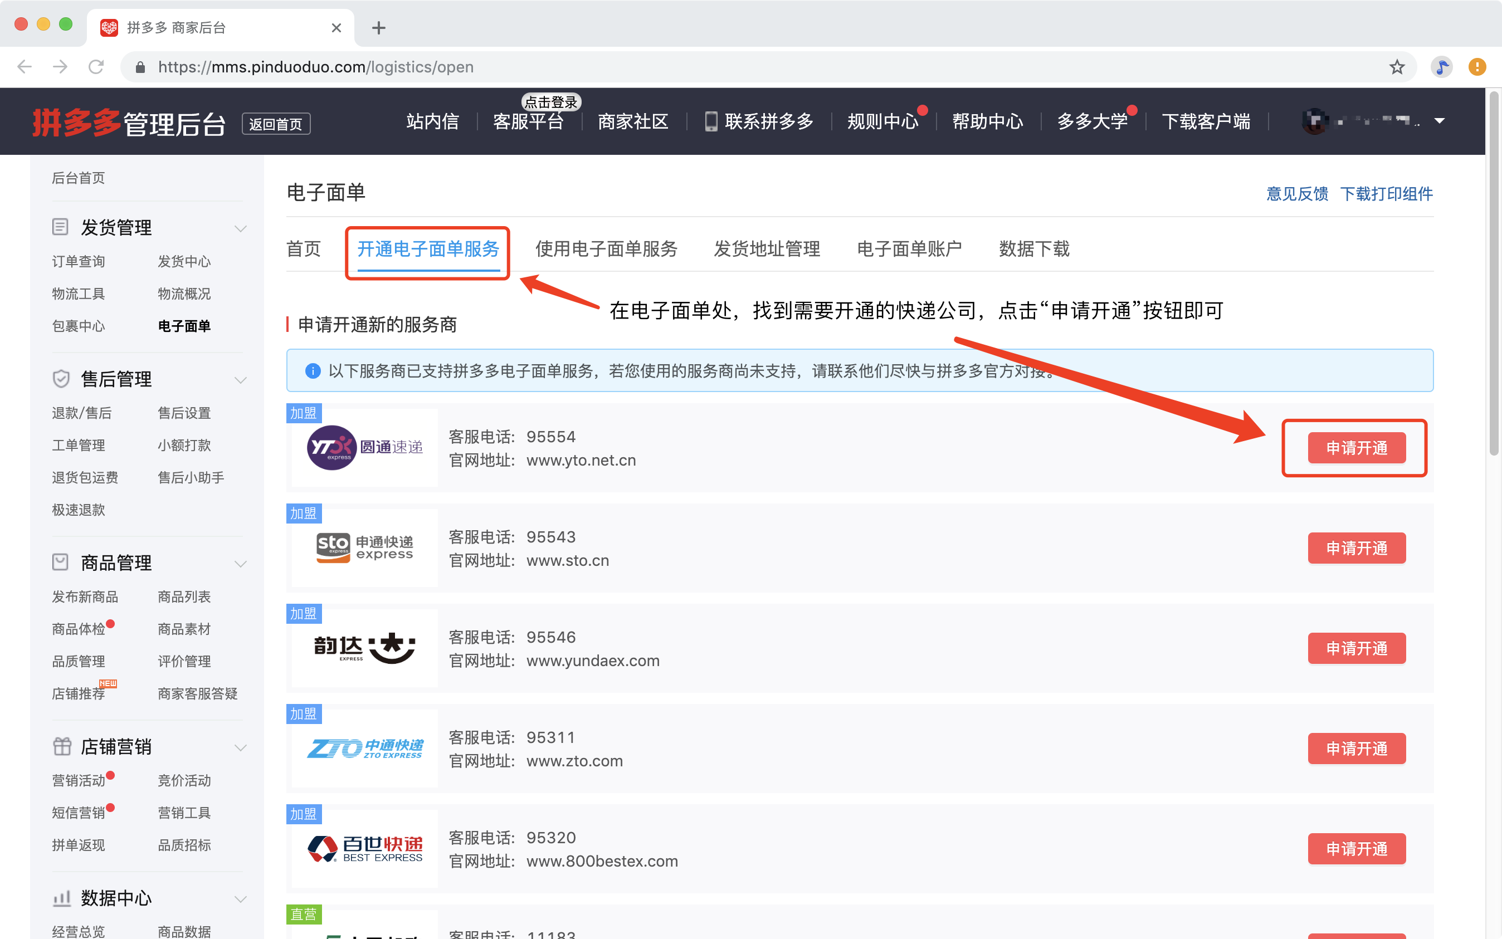Open 客服平台 in top navigation
This screenshot has width=1502, height=939.
coord(528,121)
